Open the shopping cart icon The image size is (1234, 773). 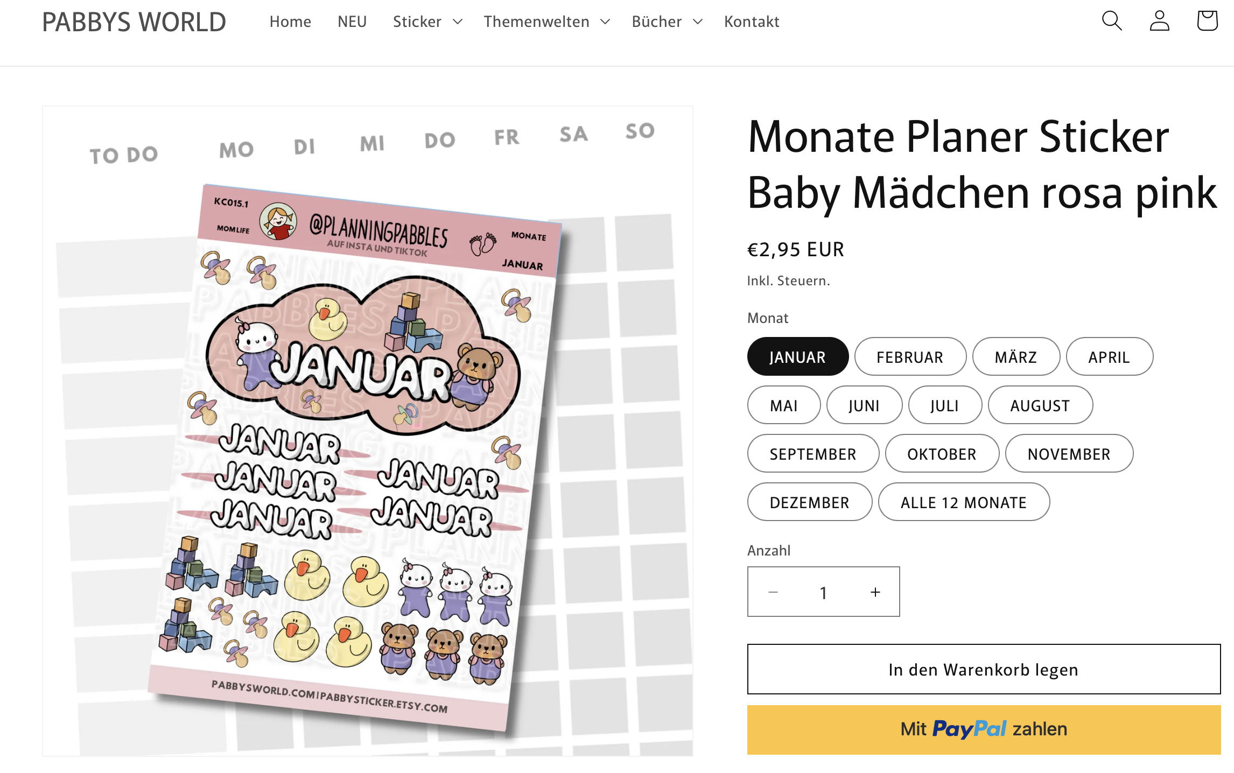tap(1207, 21)
